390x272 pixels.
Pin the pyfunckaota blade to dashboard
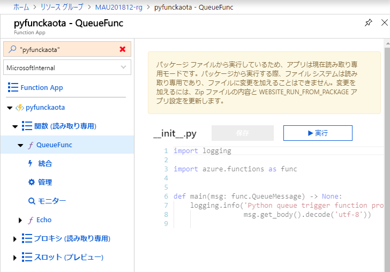click(x=369, y=22)
